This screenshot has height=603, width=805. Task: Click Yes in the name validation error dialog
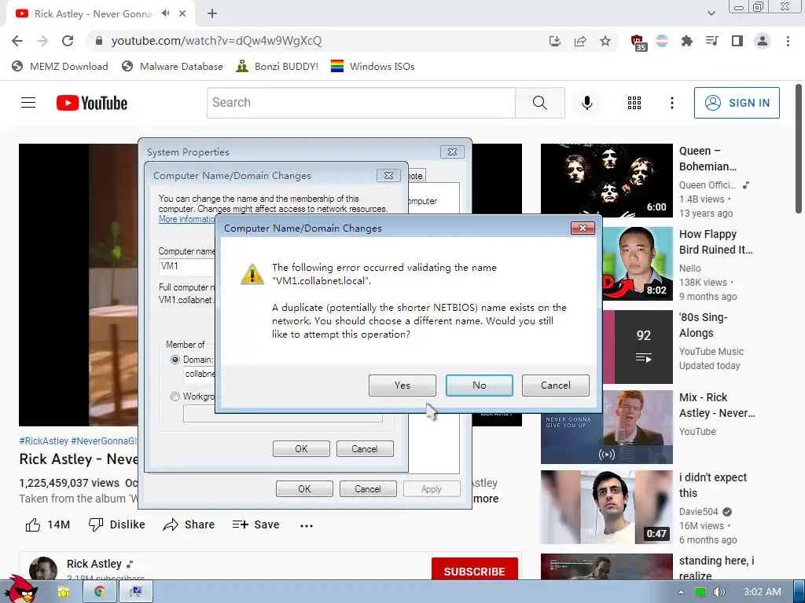pyautogui.click(x=402, y=385)
